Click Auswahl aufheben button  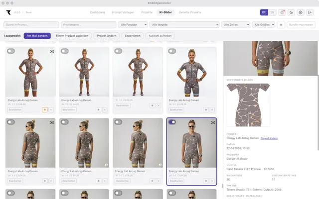(x=160, y=36)
